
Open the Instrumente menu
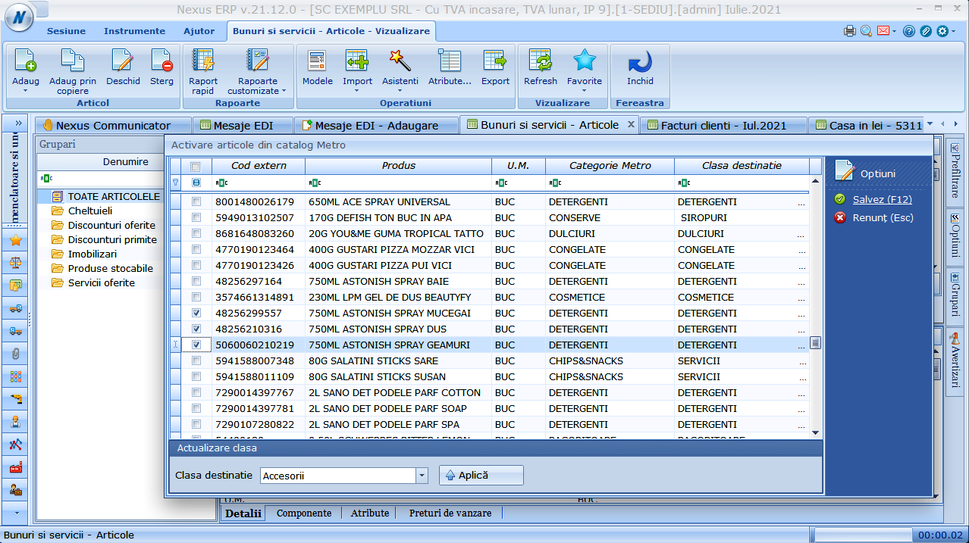(x=134, y=31)
